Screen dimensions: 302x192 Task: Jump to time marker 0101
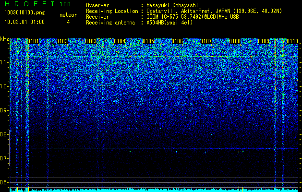[x=33, y=41]
